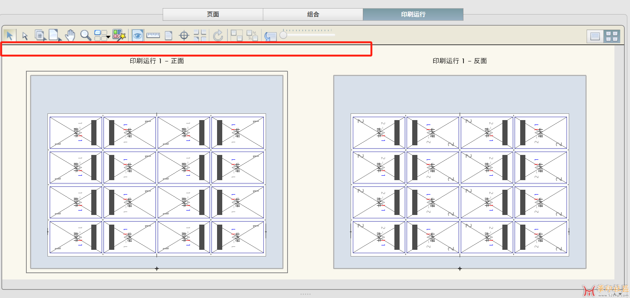Screen dimensions: 630x298
Task: Toggle the registration mark crosshair icon
Action: 184,36
